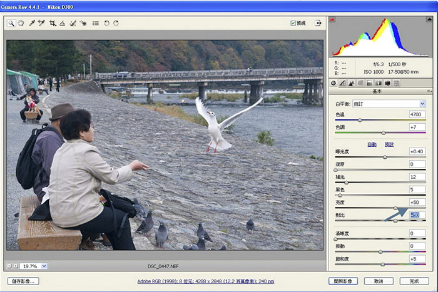This screenshot has height=292, width=438.
Task: Toggle full screen mode icon
Action: tap(318, 23)
